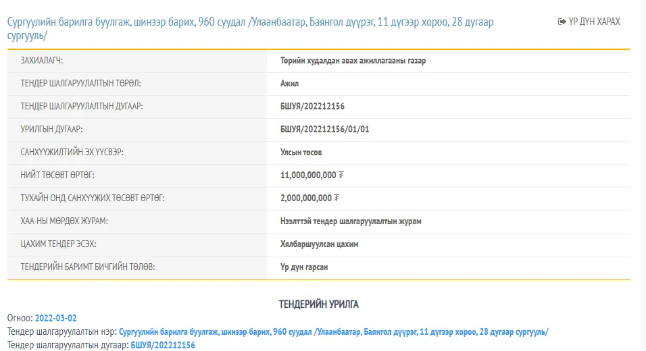The height and width of the screenshot is (351, 646).
Task: Select invitation number БШУЯ/202212156/01/01
Action: 324,130
